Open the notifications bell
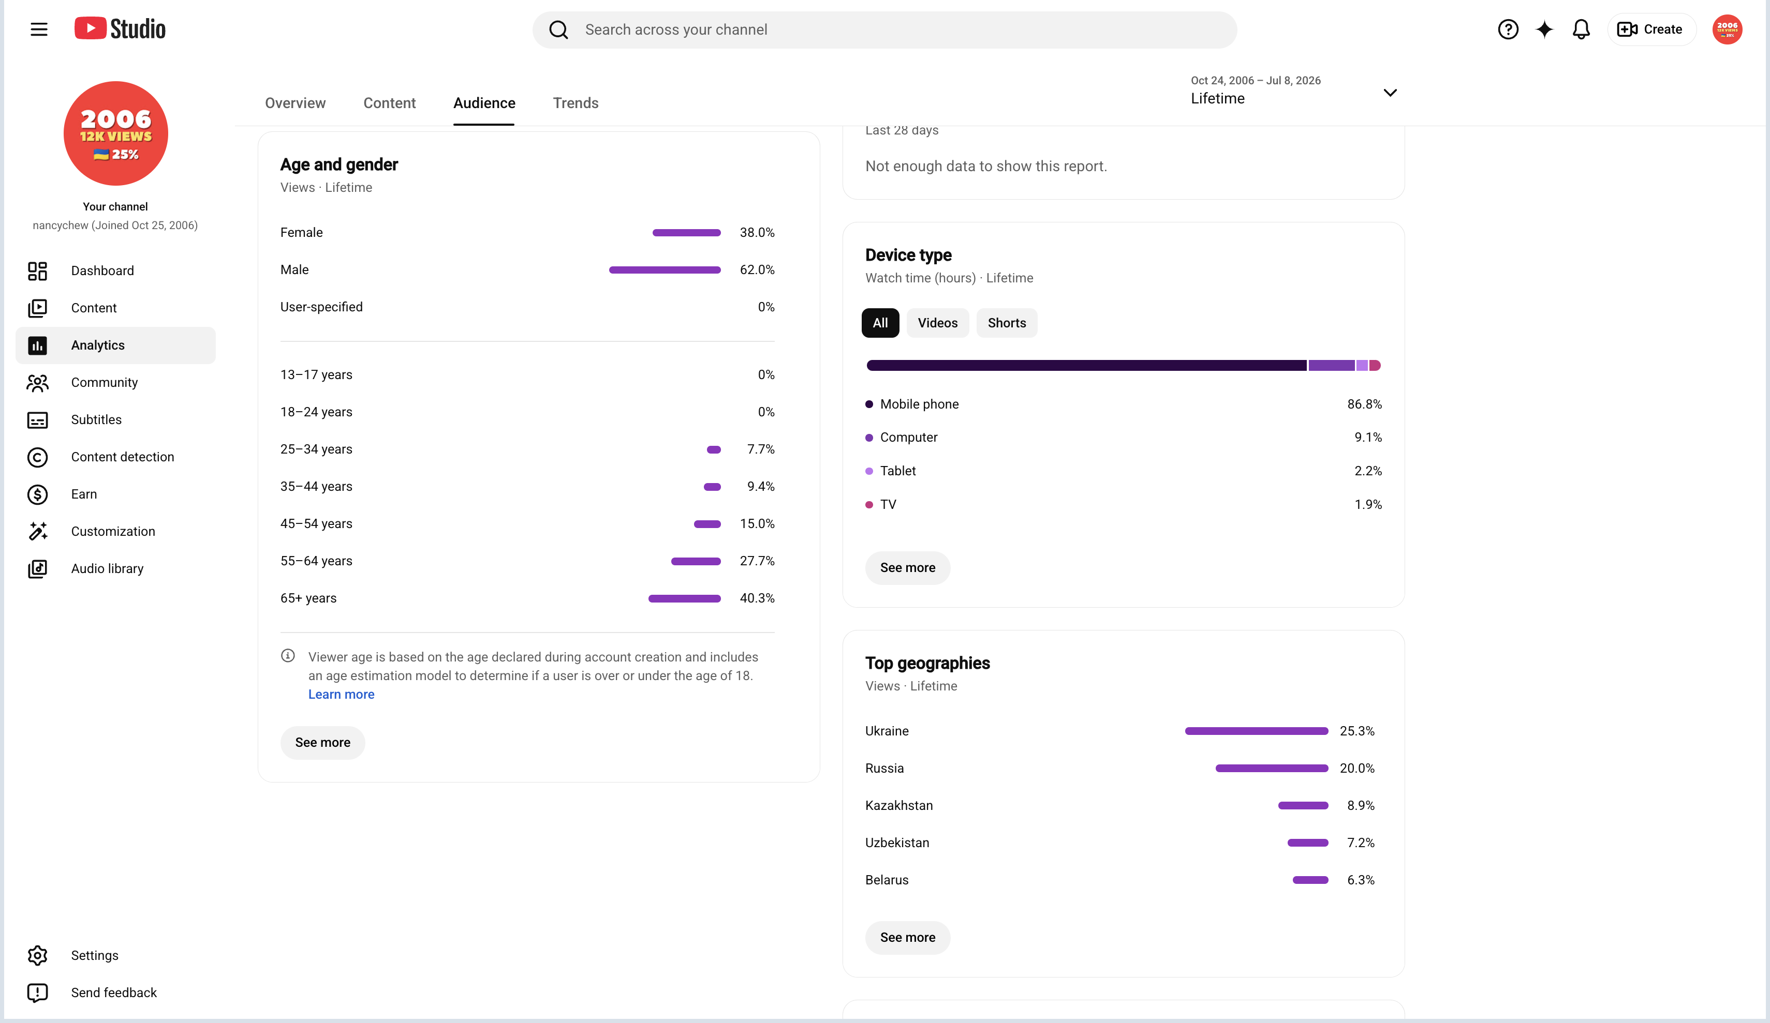 (x=1581, y=29)
